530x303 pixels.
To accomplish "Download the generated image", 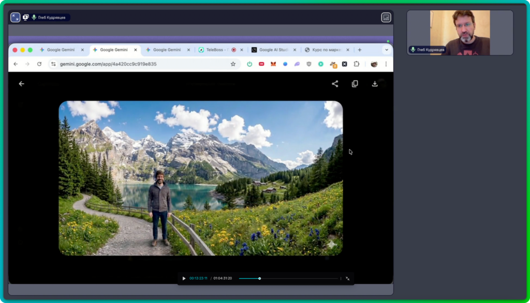I will tap(375, 84).
